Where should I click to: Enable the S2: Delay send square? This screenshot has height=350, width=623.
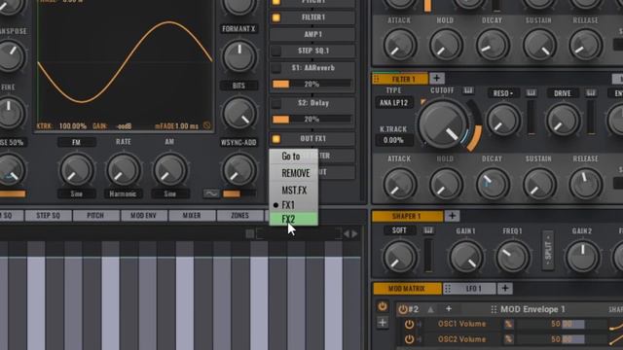[x=276, y=103]
